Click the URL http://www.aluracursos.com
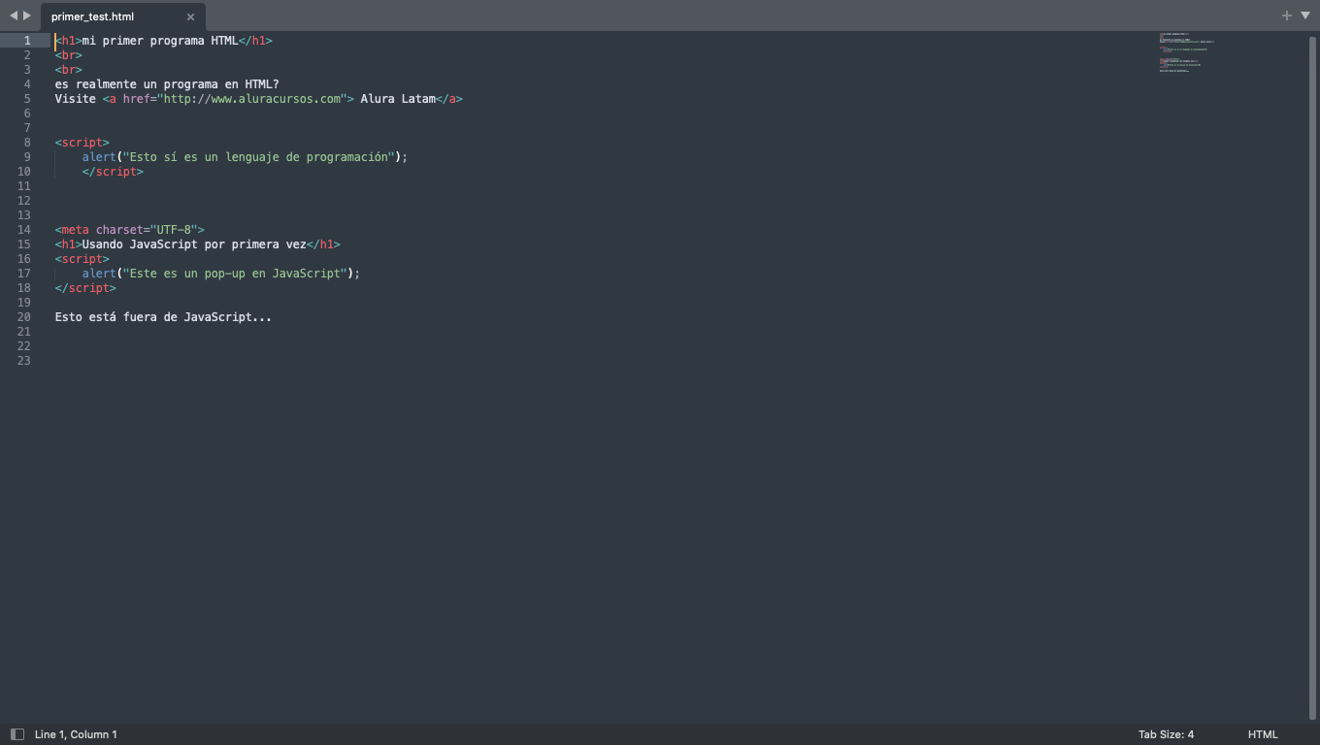Viewport: 1320px width, 745px height. point(252,99)
